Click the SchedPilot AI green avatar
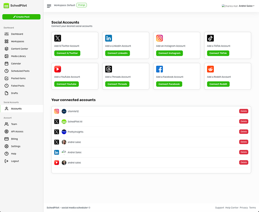Image resolution: width=259 pixels, height=212 pixels. [x=64, y=122]
